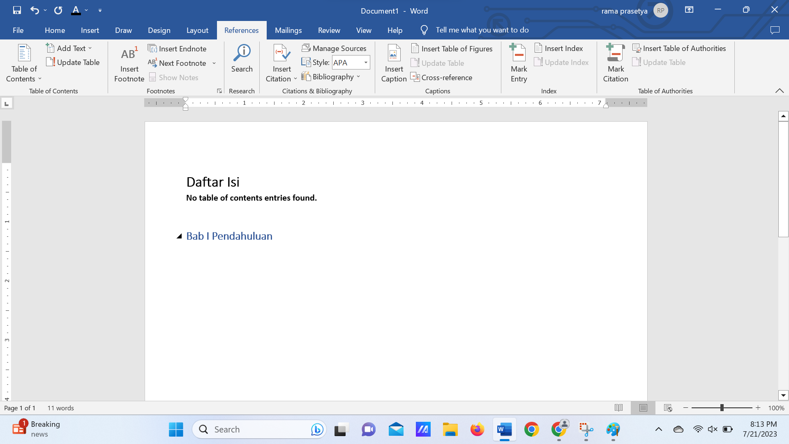Insert Table of Figures
The image size is (789, 444).
coord(452,49)
